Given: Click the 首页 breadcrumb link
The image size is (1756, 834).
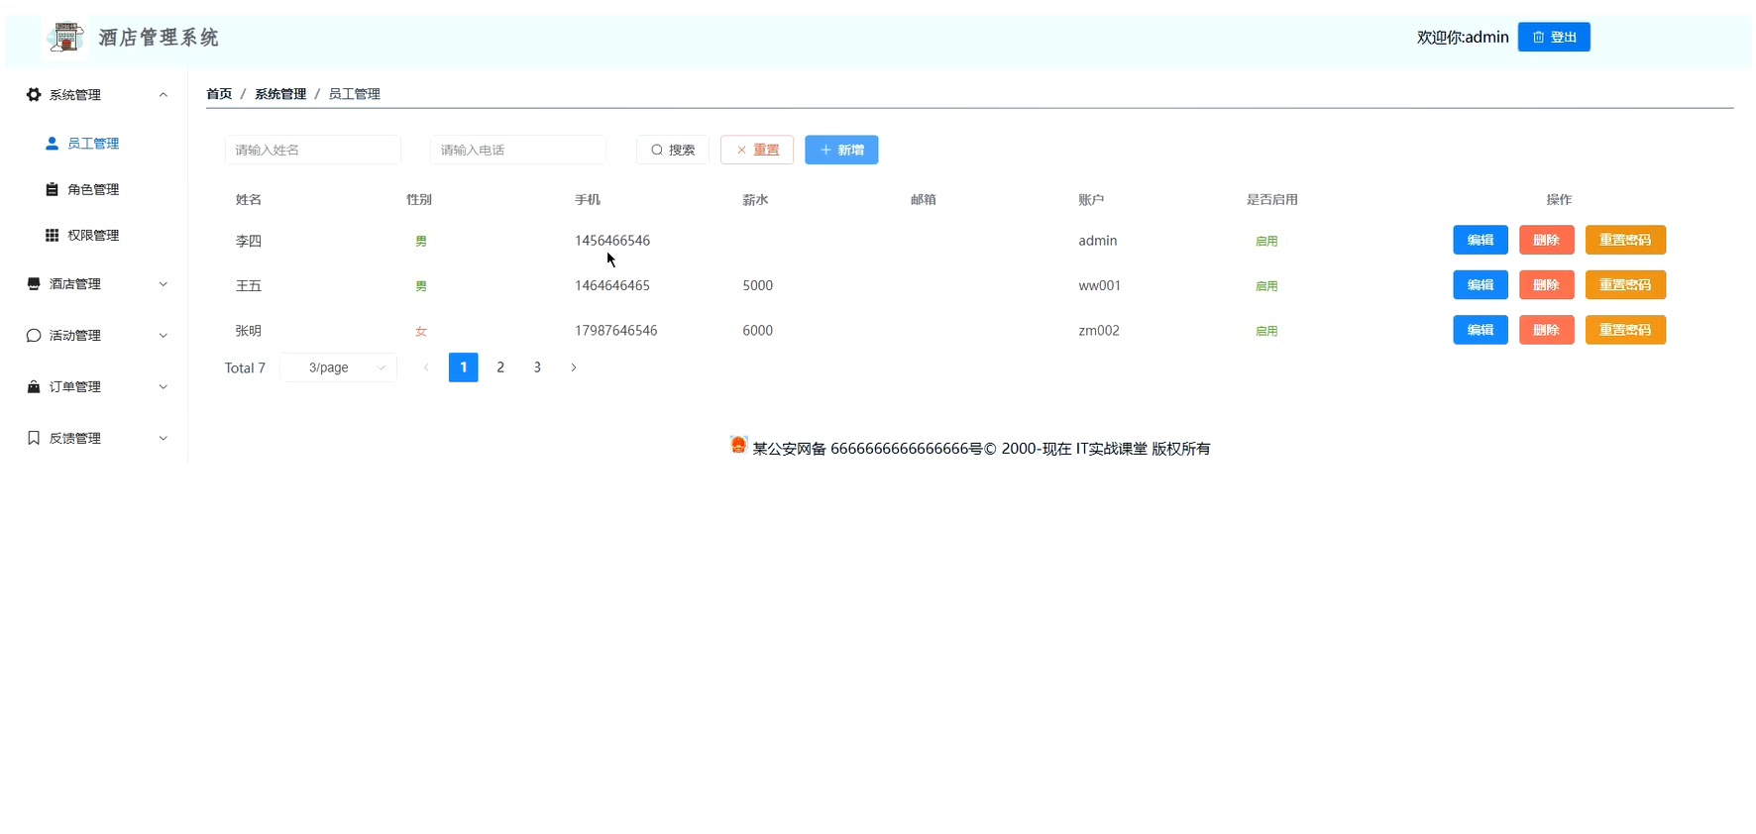Looking at the screenshot, I should 219,94.
